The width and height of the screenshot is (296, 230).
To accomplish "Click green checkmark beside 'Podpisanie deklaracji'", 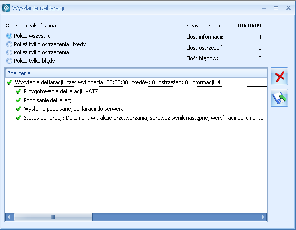I will [x=18, y=100].
